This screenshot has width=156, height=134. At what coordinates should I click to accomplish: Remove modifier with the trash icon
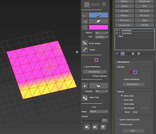tap(133, 54)
